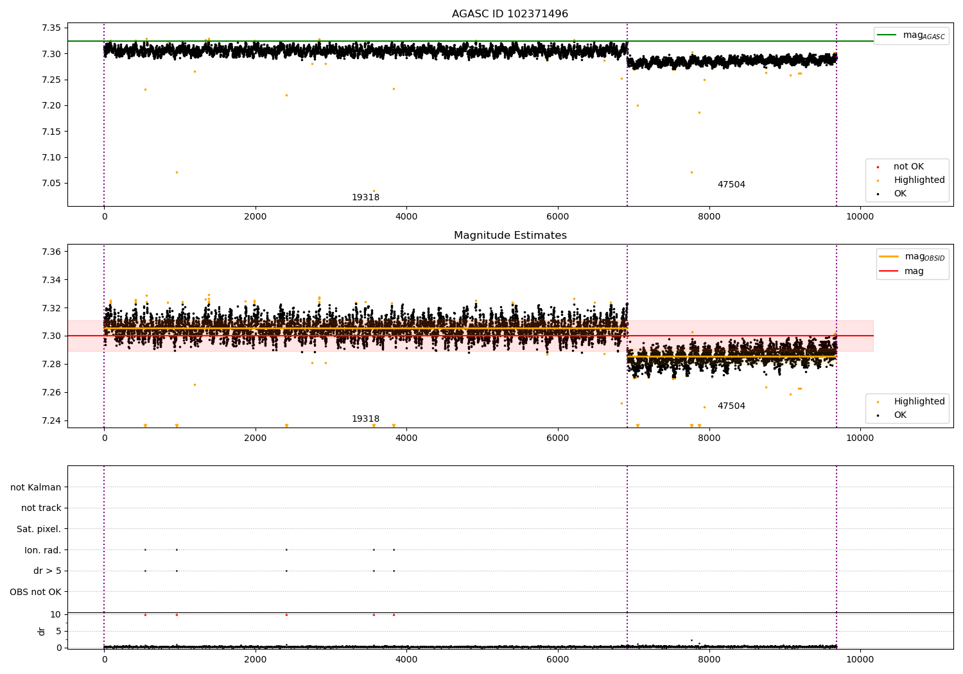Click the 8000 x-axis tick on bottom plot
Image resolution: width=963 pixels, height=674 pixels.
tap(709, 660)
